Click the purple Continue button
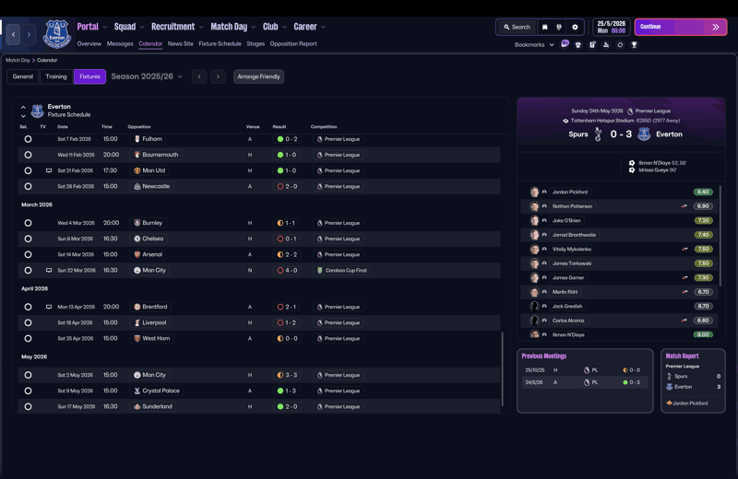Screen dimensions: 738x479 681,28
